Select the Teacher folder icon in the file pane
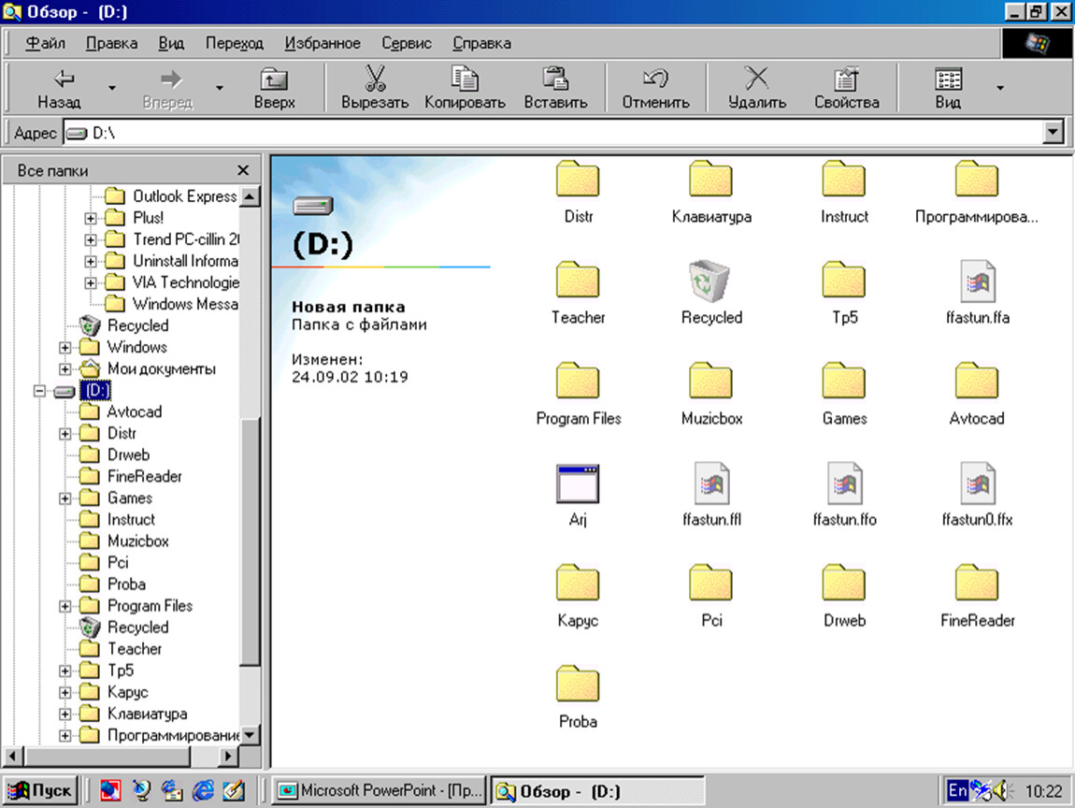Image resolution: width=1075 pixels, height=808 pixels. click(578, 280)
